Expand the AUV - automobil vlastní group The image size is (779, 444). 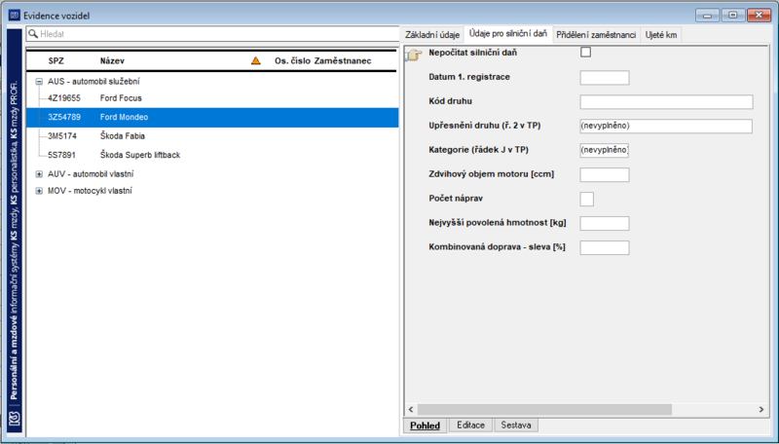pos(39,174)
